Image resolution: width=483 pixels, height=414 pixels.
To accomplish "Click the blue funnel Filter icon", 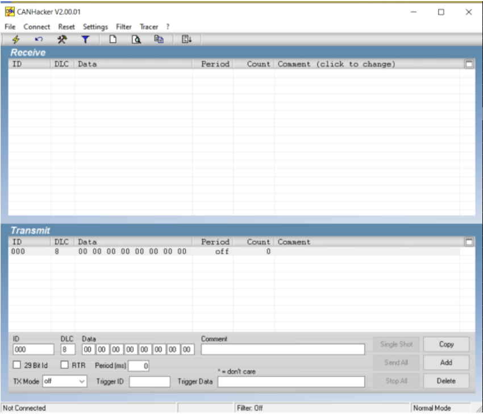I will pos(85,39).
